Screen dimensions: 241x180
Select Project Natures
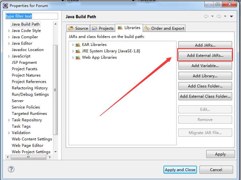click(26, 75)
